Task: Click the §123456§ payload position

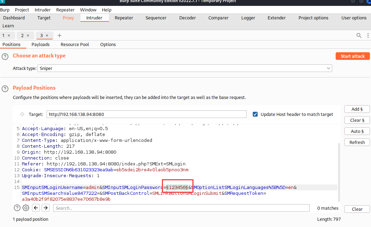Action: 177,188
